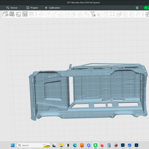
Task: Open the Calibration tab
Action: (x=53, y=8)
